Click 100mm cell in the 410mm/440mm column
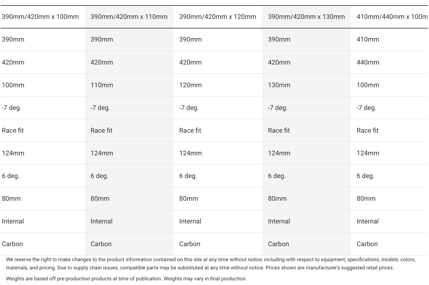The image size is (429, 285). (368, 85)
